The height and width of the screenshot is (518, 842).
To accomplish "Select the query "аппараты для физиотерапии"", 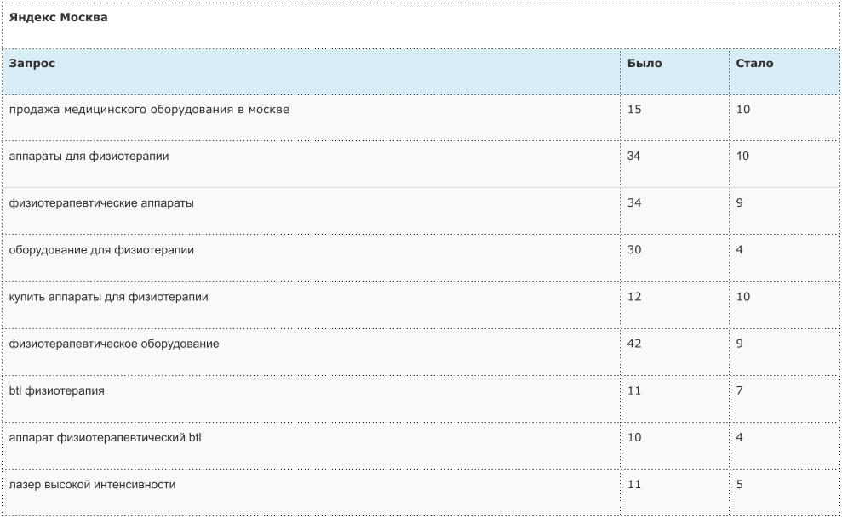I will (x=89, y=157).
